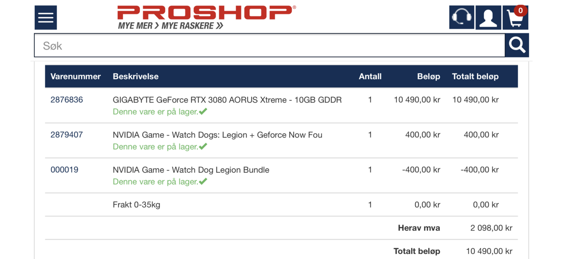Click the cart item count badge
Screen dimensions: 563x259
tap(521, 11)
